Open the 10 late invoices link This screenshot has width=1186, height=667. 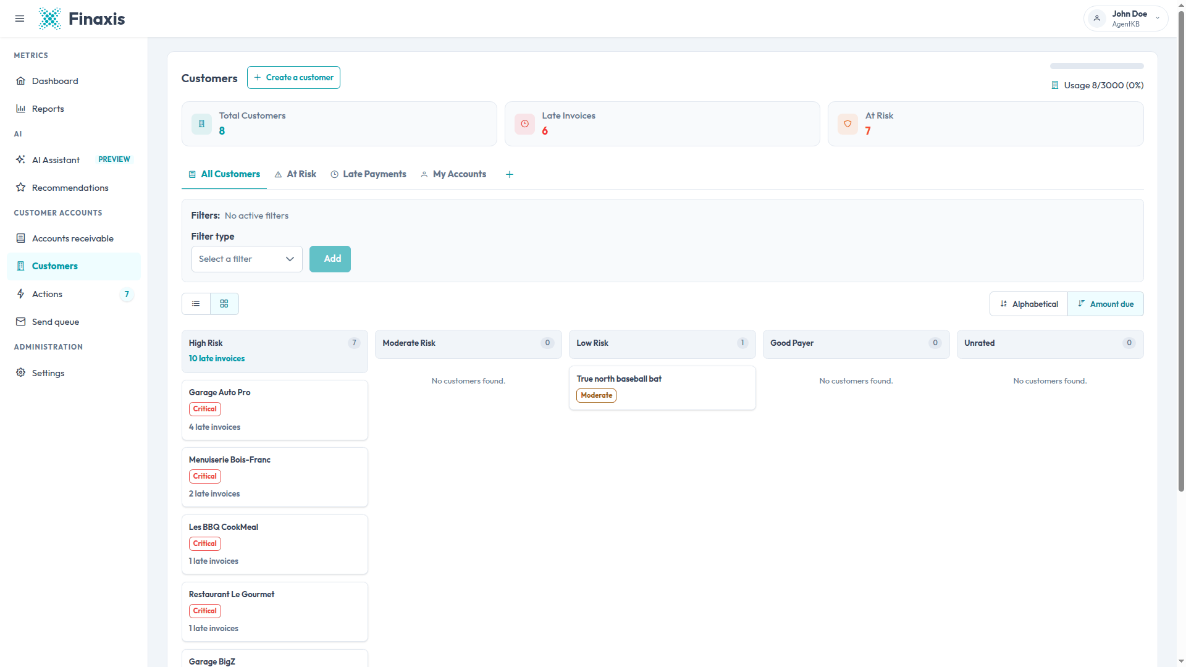tap(217, 358)
